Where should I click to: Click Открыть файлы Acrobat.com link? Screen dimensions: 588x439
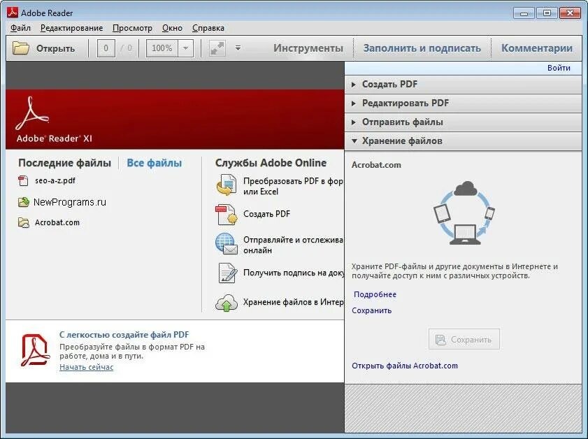coord(405,366)
